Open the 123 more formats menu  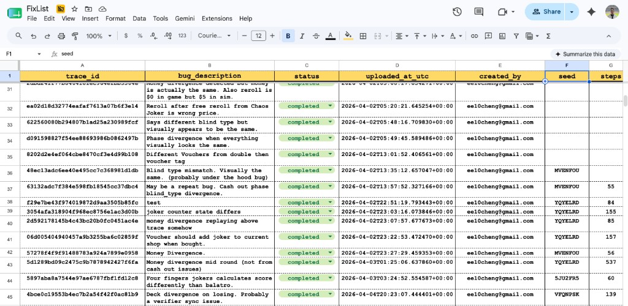pos(182,36)
